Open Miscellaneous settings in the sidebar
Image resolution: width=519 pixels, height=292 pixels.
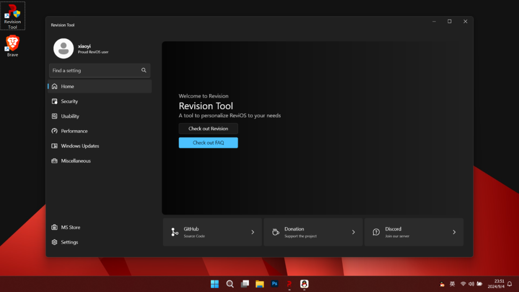(75, 161)
